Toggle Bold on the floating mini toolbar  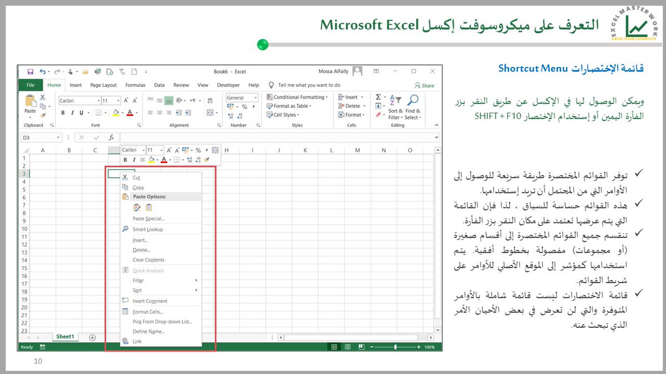(126, 160)
